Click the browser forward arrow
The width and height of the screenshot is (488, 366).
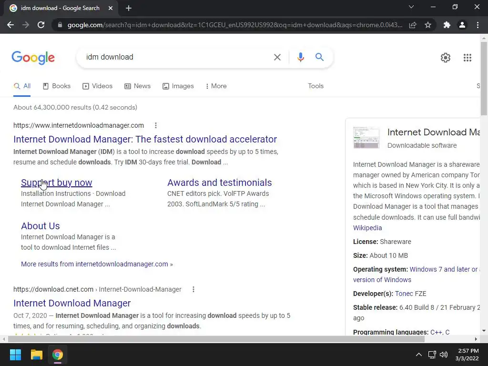(26, 25)
